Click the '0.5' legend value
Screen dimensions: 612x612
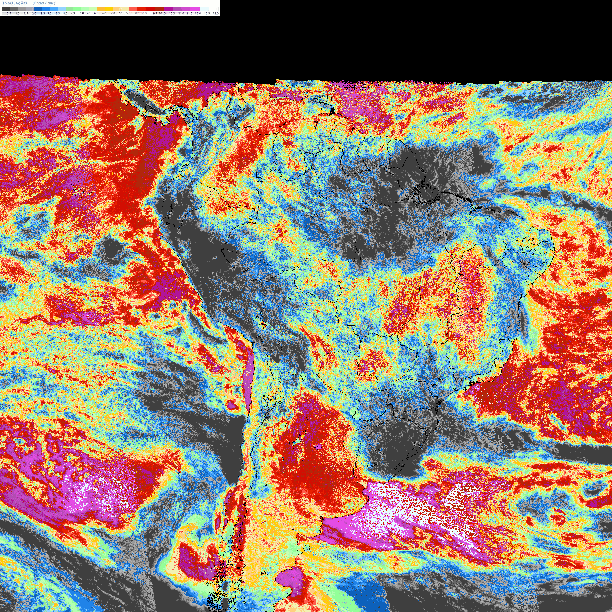tap(9, 13)
